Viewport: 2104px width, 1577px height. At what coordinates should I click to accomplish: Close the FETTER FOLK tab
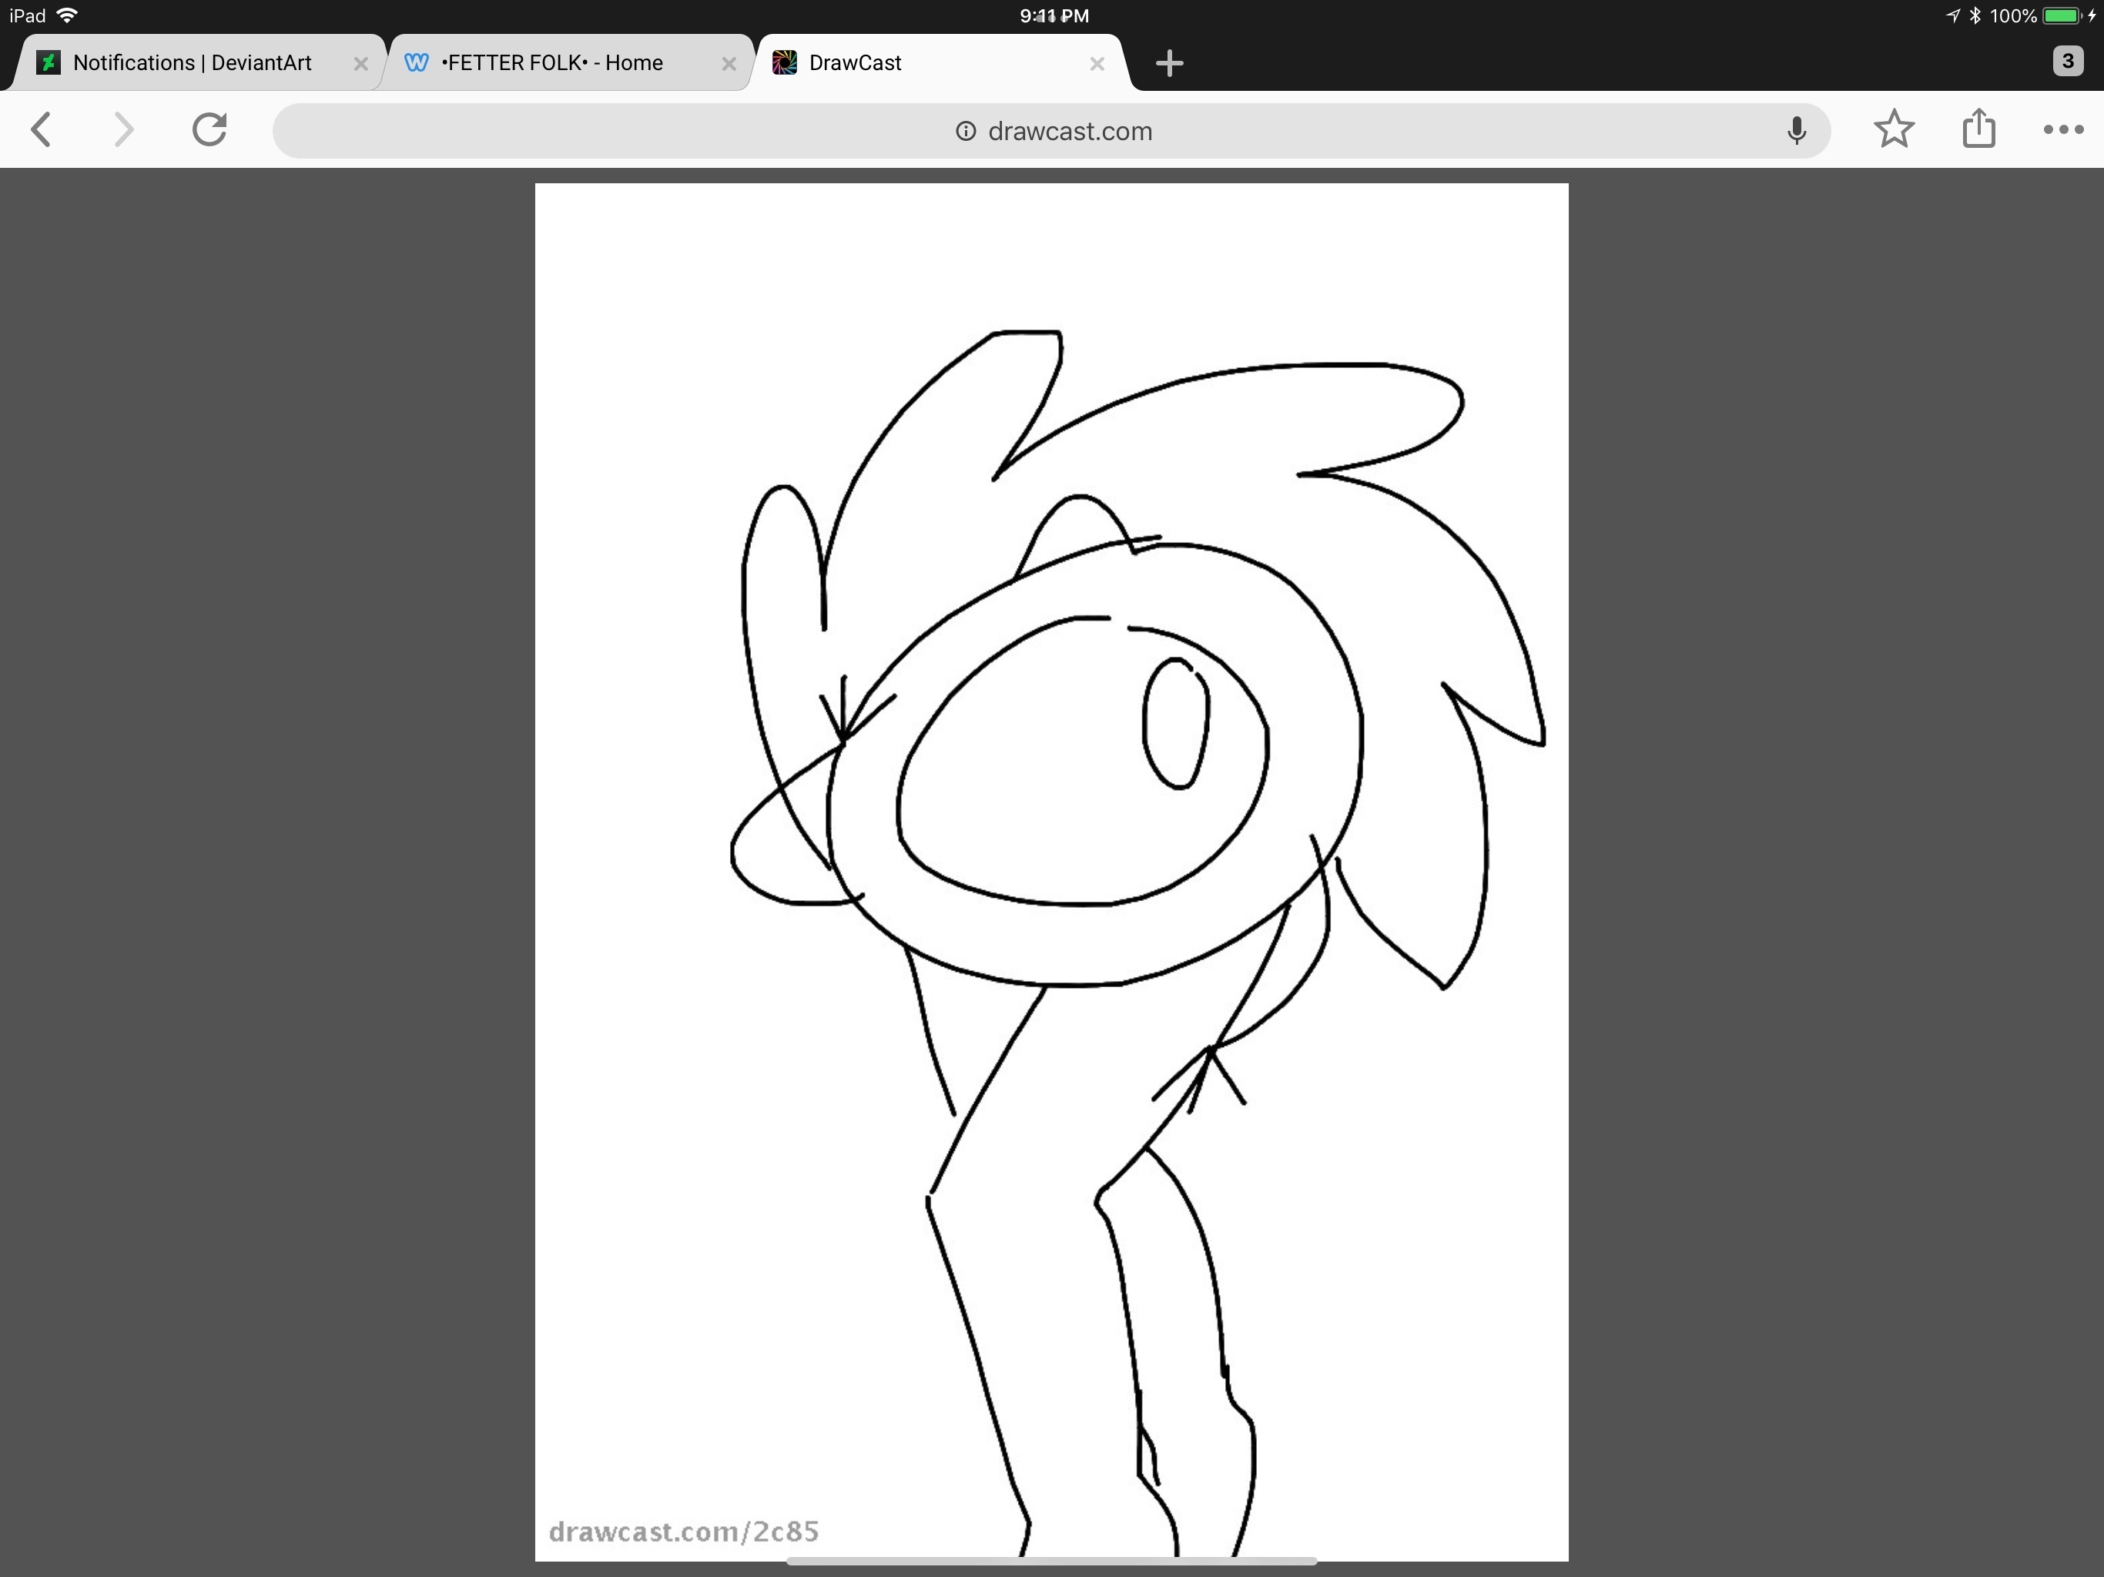[x=729, y=64]
